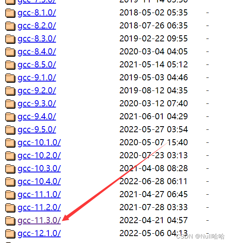Open the gcc-8.2.0/ directory link
The height and width of the screenshot is (243, 231).
pos(37,26)
